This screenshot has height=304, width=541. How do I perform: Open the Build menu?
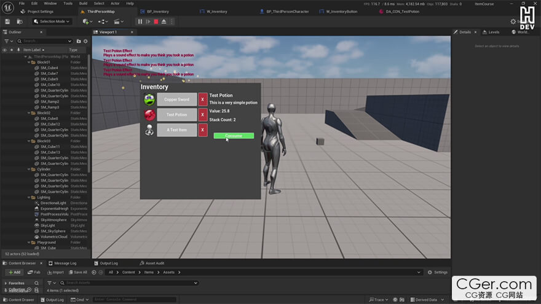click(x=83, y=3)
